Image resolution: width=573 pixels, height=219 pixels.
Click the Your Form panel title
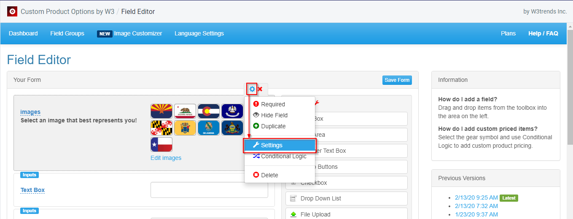[27, 80]
